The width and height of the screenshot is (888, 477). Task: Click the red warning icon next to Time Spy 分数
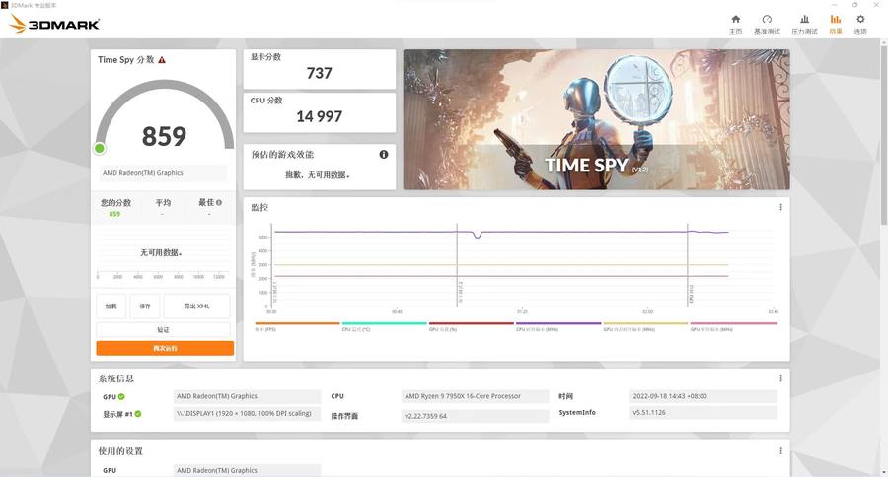click(162, 60)
